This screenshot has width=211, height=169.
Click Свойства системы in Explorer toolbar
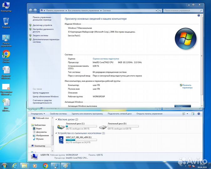point(58,114)
